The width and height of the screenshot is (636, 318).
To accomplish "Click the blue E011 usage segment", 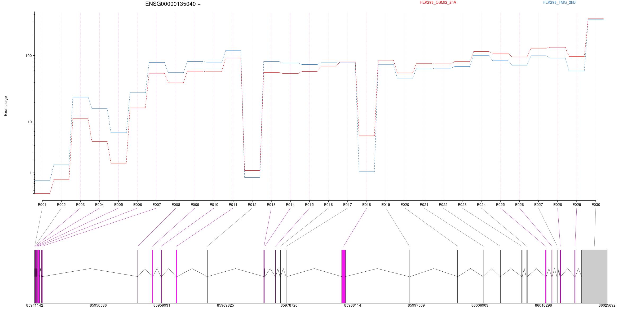I will [233, 51].
